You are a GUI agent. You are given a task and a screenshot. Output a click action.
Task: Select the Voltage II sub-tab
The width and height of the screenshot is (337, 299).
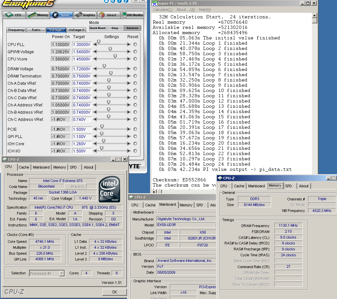pos(76,30)
